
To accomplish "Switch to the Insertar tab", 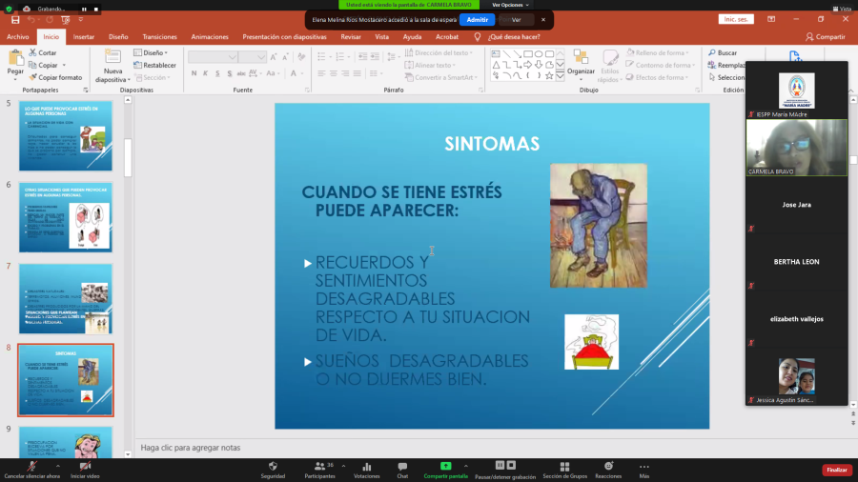I will coord(84,37).
